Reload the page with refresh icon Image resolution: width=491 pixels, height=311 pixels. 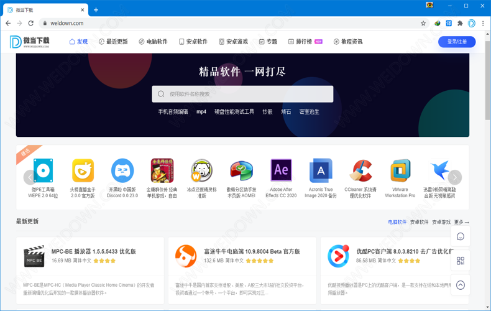(x=30, y=23)
